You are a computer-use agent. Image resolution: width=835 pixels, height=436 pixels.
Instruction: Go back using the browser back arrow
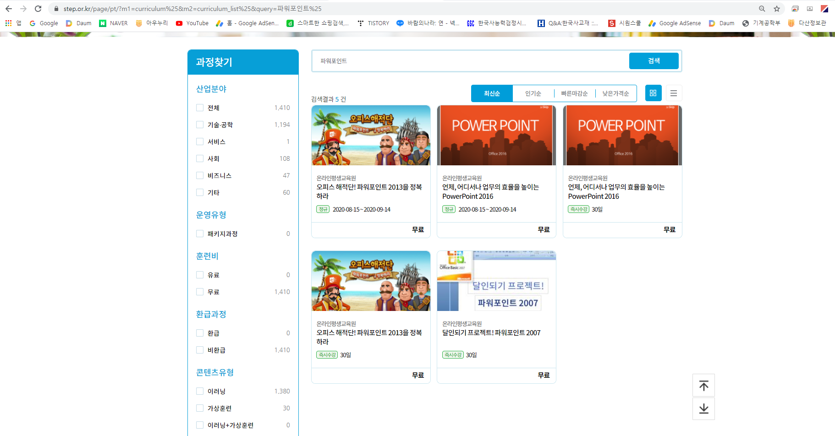(x=9, y=9)
